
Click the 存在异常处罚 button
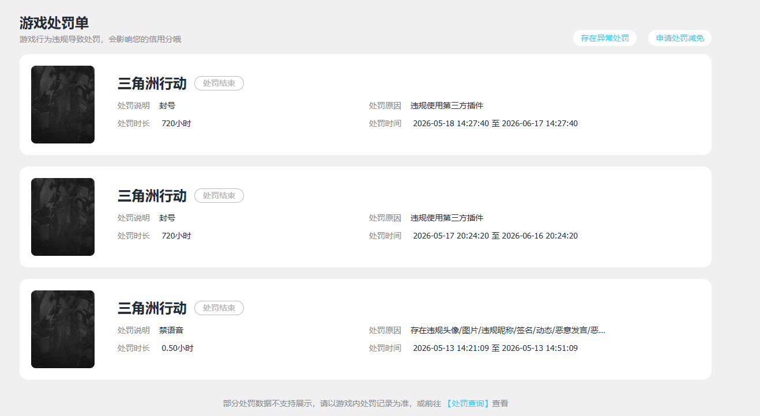(605, 38)
